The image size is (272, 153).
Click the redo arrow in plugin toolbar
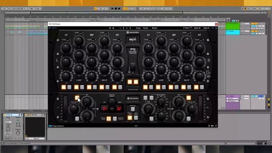113,28
